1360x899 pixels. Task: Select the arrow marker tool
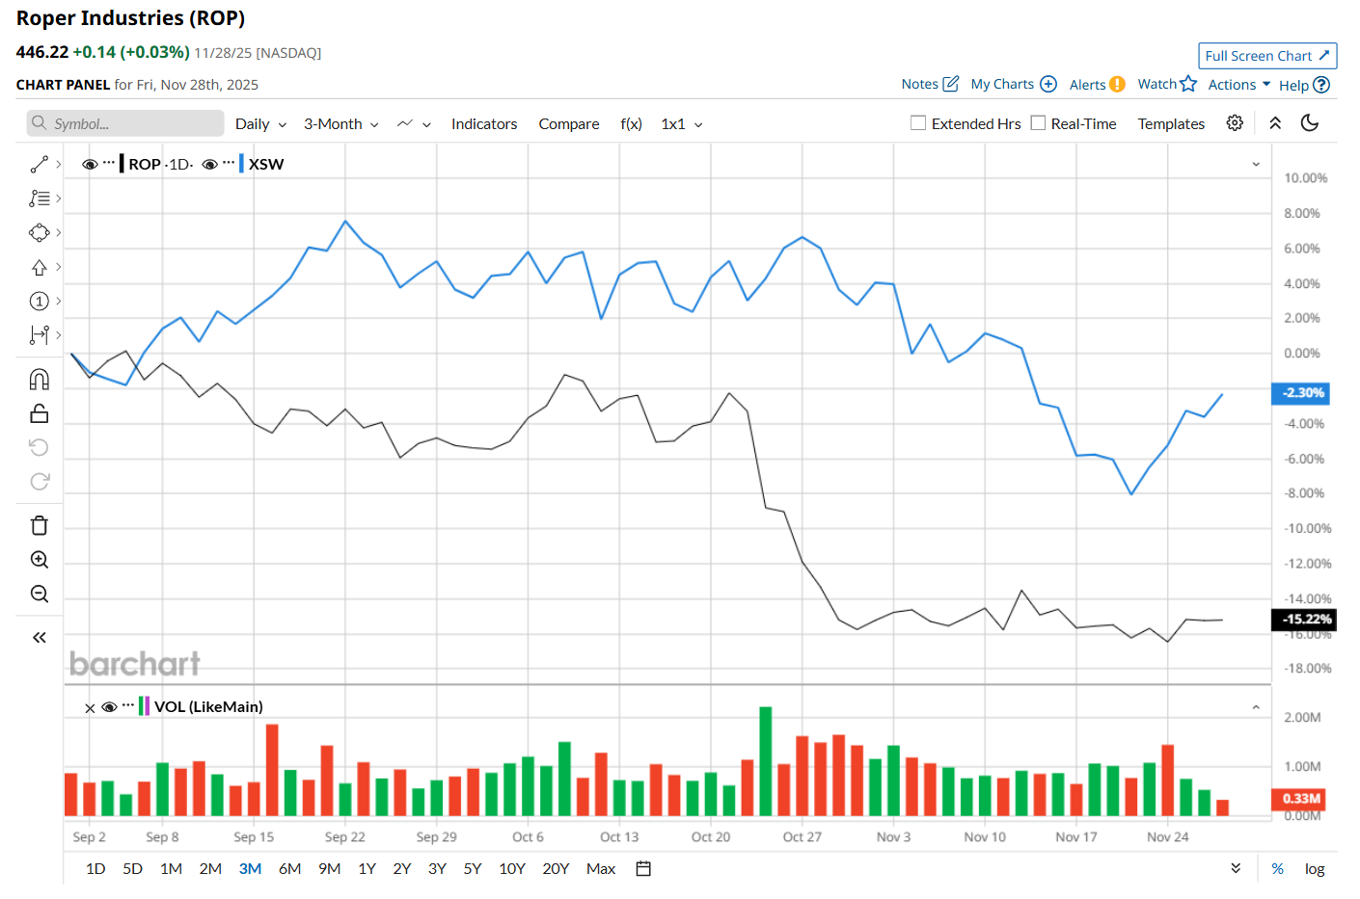40,267
